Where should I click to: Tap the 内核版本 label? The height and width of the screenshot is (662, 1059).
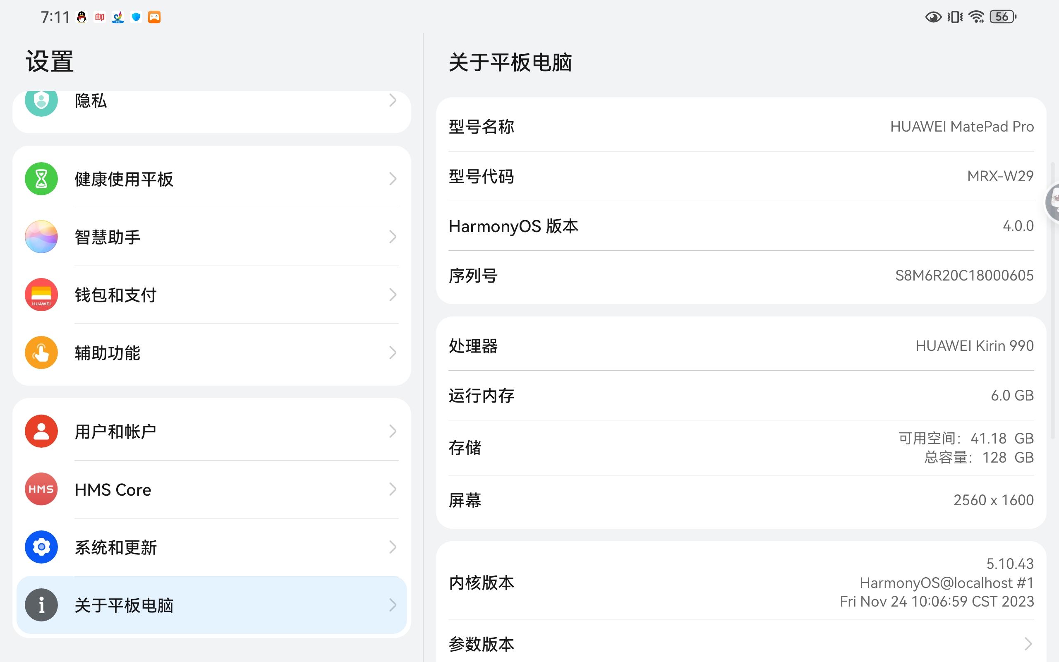click(x=482, y=583)
